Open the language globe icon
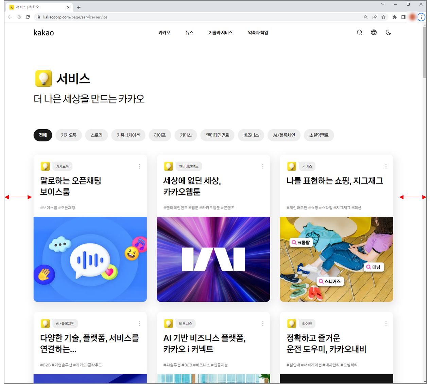This screenshot has height=384, width=431. coord(374,33)
